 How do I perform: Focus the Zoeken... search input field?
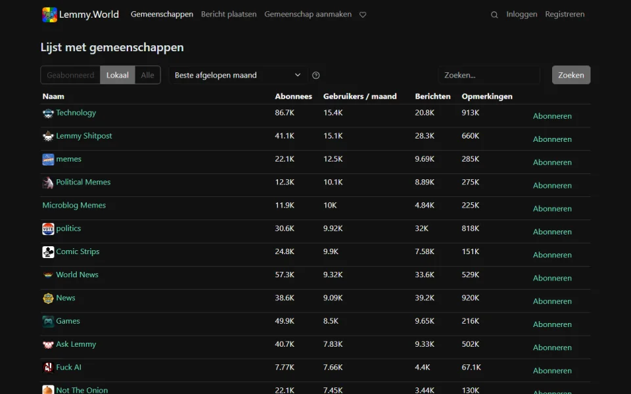pyautogui.click(x=489, y=75)
